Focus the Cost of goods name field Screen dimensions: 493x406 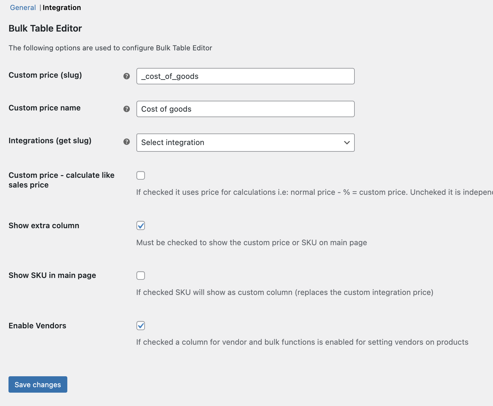point(246,109)
